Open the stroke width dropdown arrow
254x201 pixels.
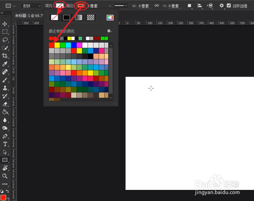[110, 6]
